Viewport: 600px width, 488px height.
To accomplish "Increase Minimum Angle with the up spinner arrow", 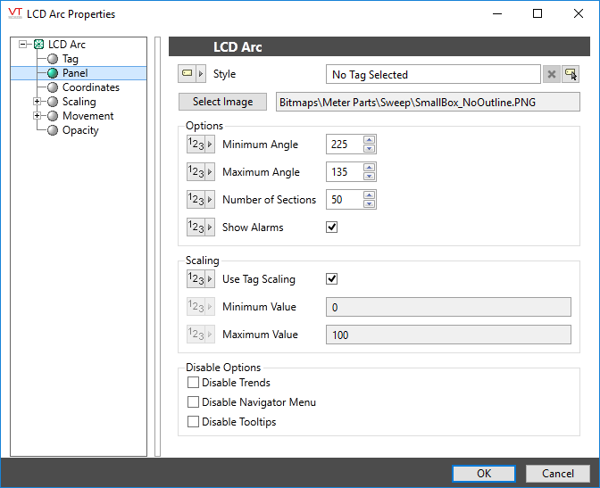I will click(x=370, y=140).
